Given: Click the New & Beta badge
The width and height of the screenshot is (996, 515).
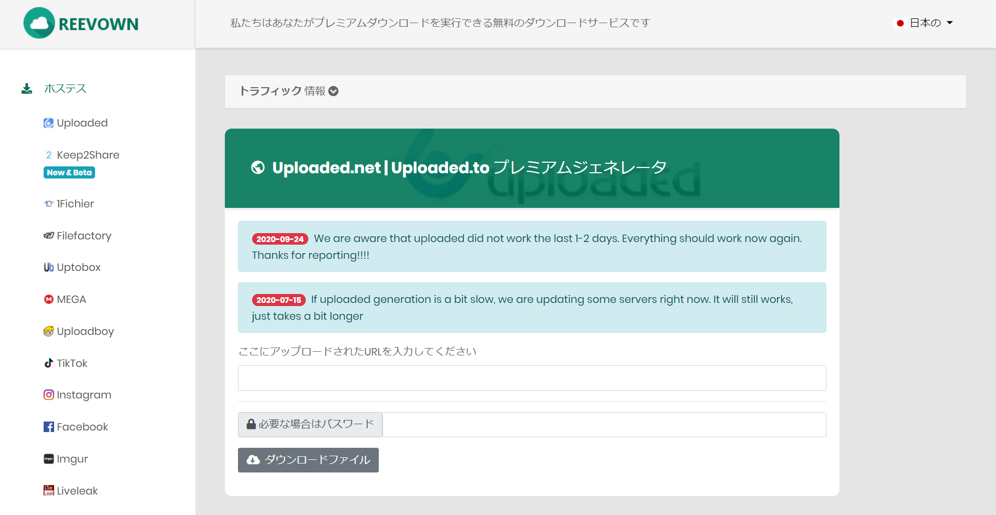Looking at the screenshot, I should 69,172.
